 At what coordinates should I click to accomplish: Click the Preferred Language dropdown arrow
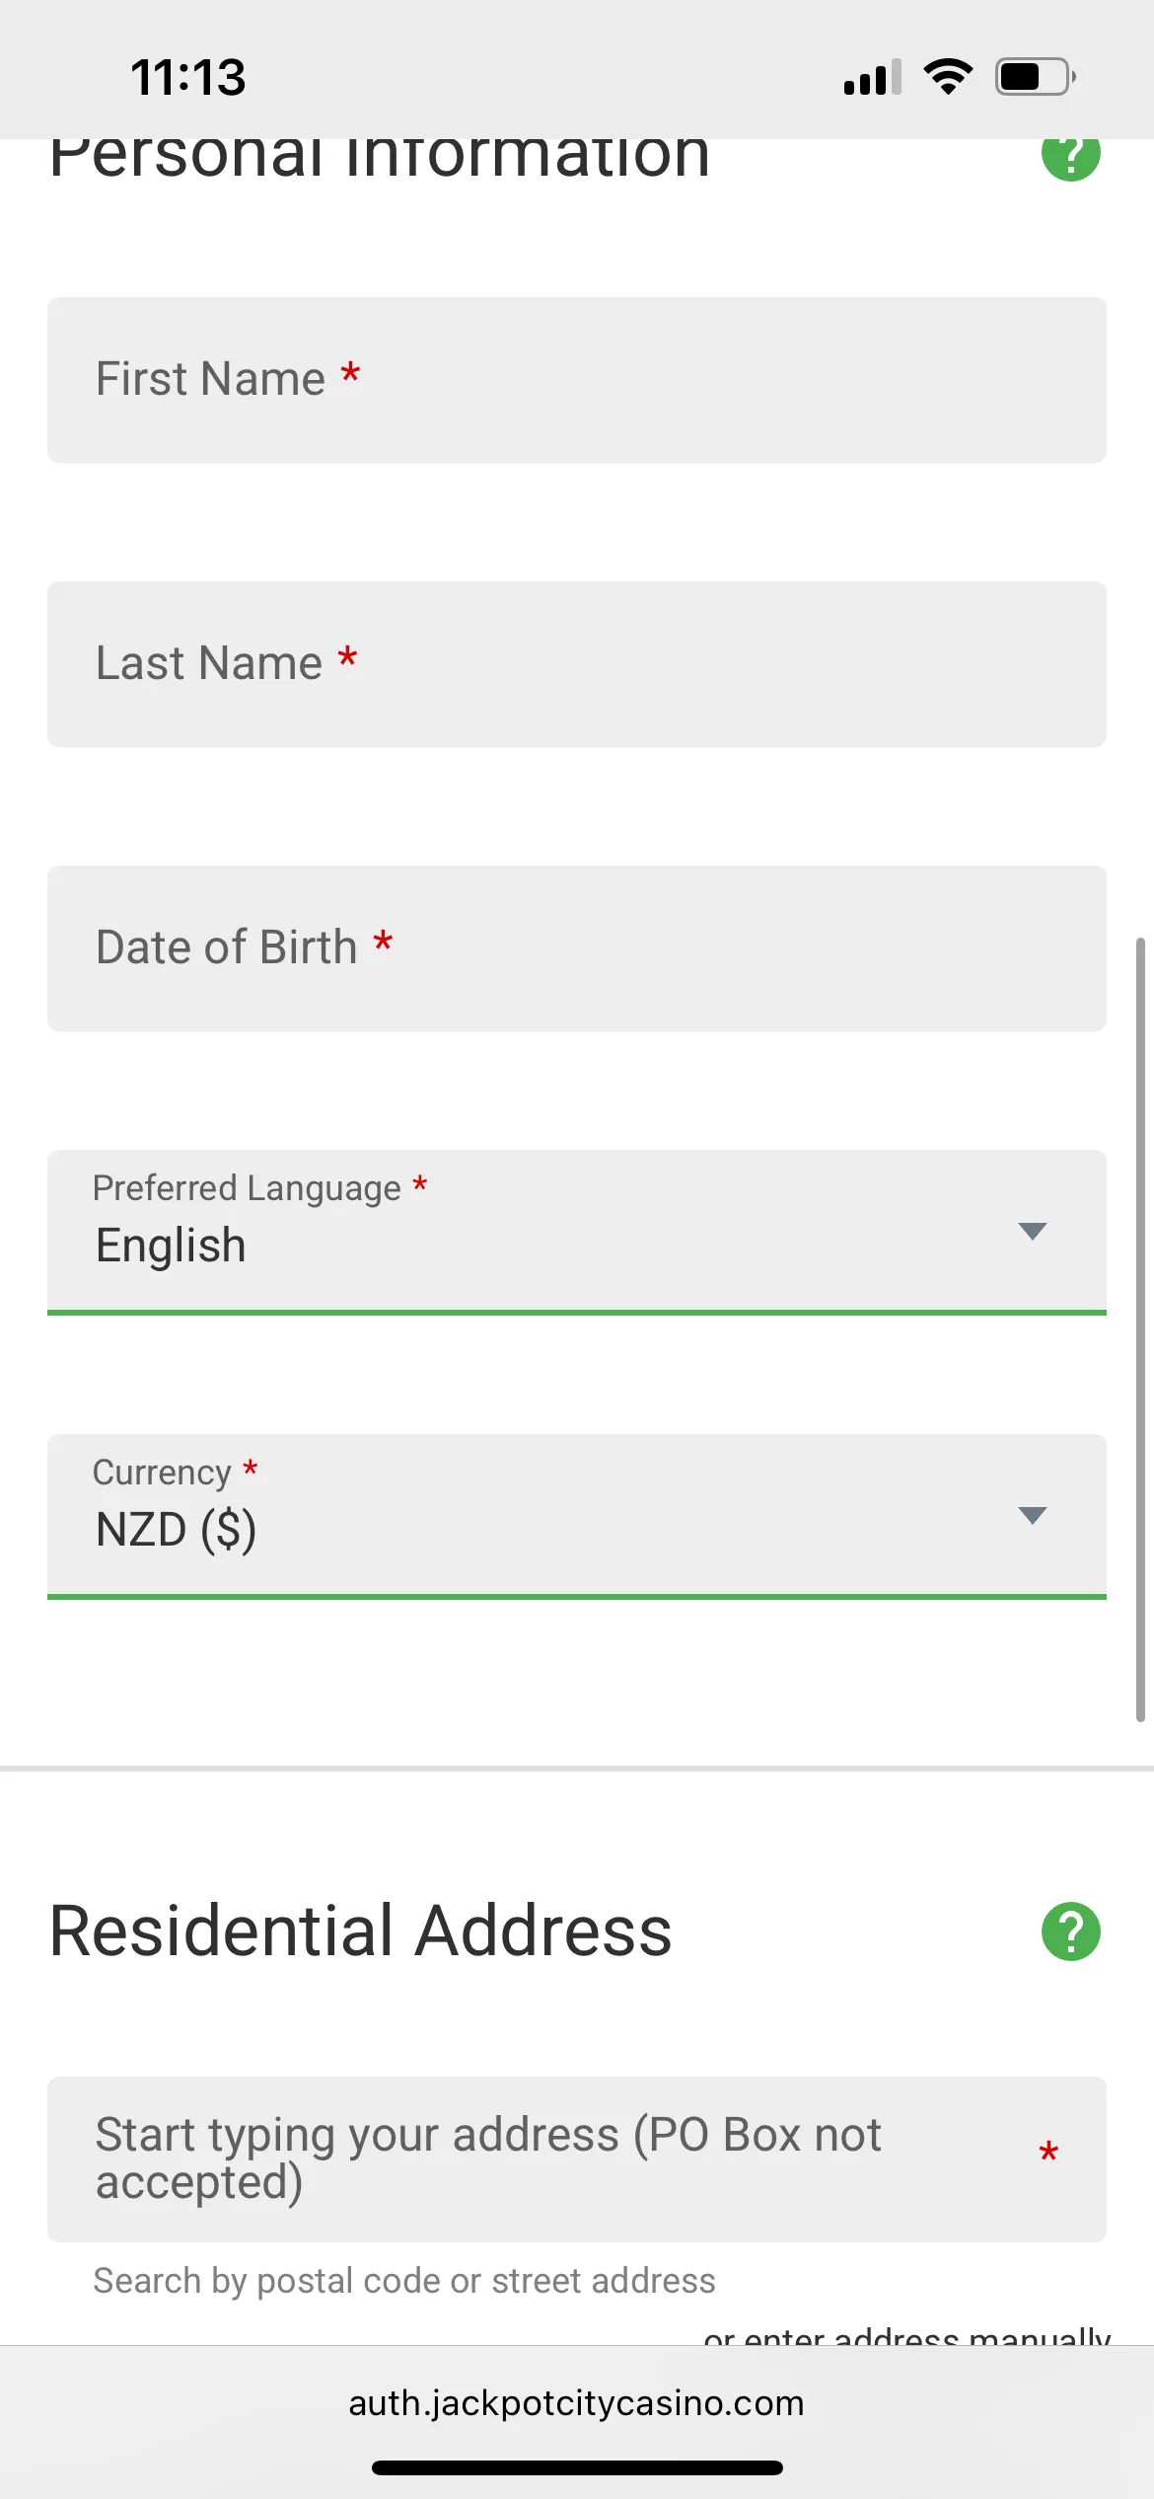point(1032,1231)
